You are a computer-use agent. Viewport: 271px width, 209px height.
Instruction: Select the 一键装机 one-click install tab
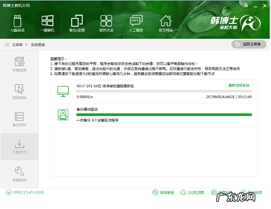pos(47,23)
